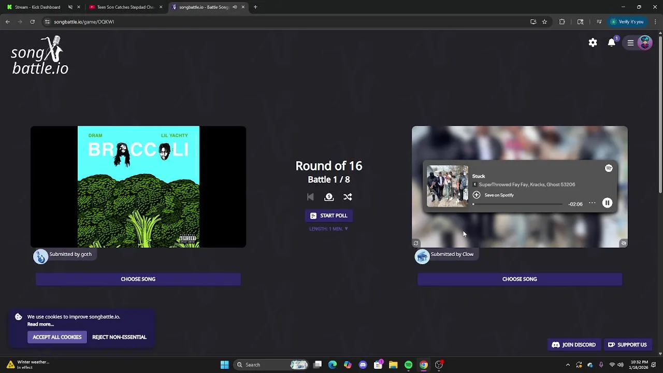Click the Verify it's you button
The width and height of the screenshot is (663, 373).
click(627, 22)
